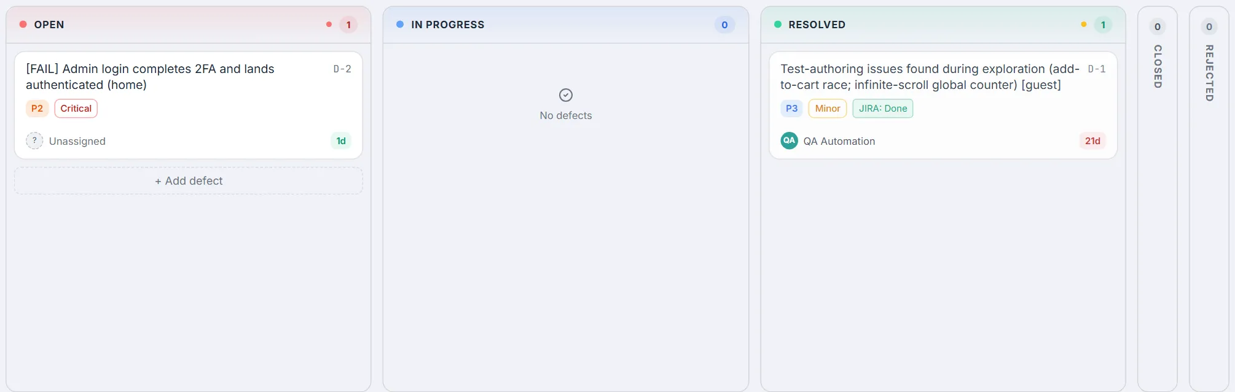Click the 1d age badge
This screenshot has height=392, width=1235.
pos(341,141)
